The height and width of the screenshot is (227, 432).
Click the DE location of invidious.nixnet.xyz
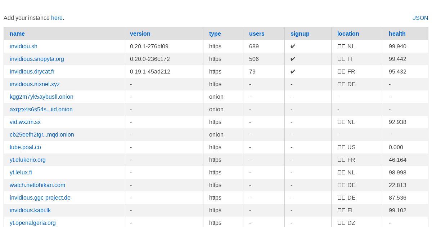coord(346,84)
